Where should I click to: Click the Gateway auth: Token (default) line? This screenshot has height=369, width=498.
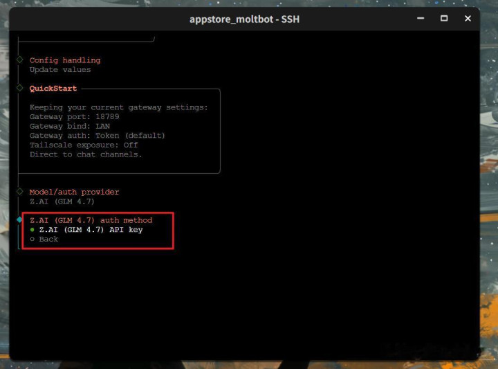97,136
